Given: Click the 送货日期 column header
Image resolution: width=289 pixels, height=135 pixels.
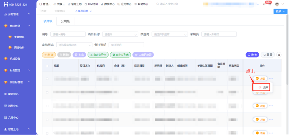Looking at the screenshot, I should tap(139, 66).
